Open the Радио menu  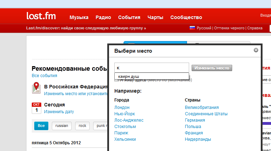[x=103, y=17]
